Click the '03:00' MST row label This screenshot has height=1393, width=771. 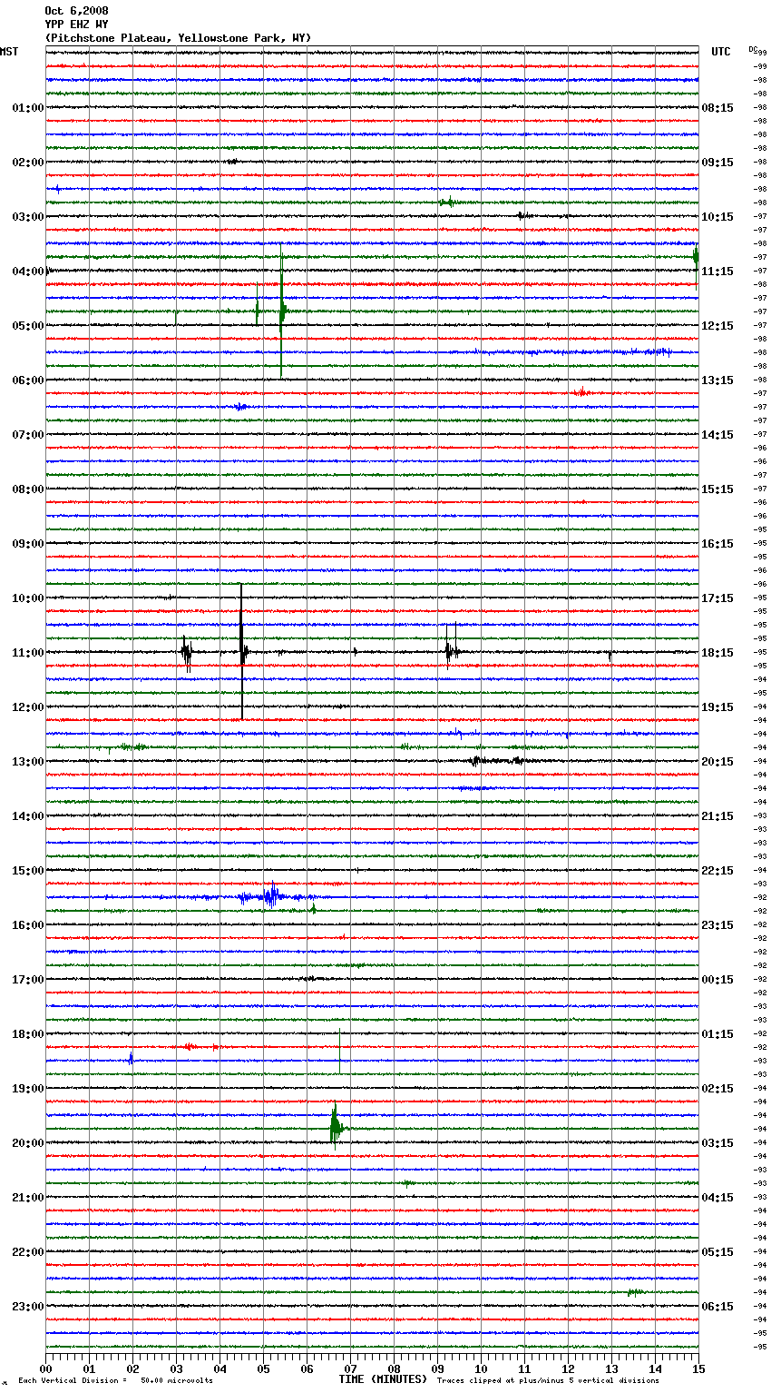point(27,217)
